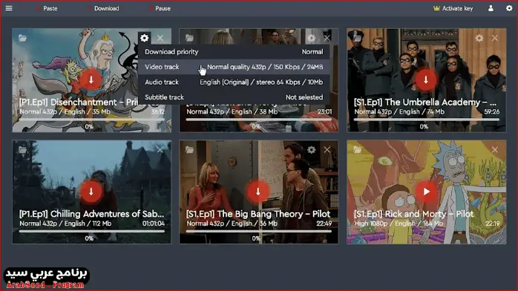The image size is (518, 291).
Task: Open settings gear on Umbrella Academy card
Action: tap(479, 38)
